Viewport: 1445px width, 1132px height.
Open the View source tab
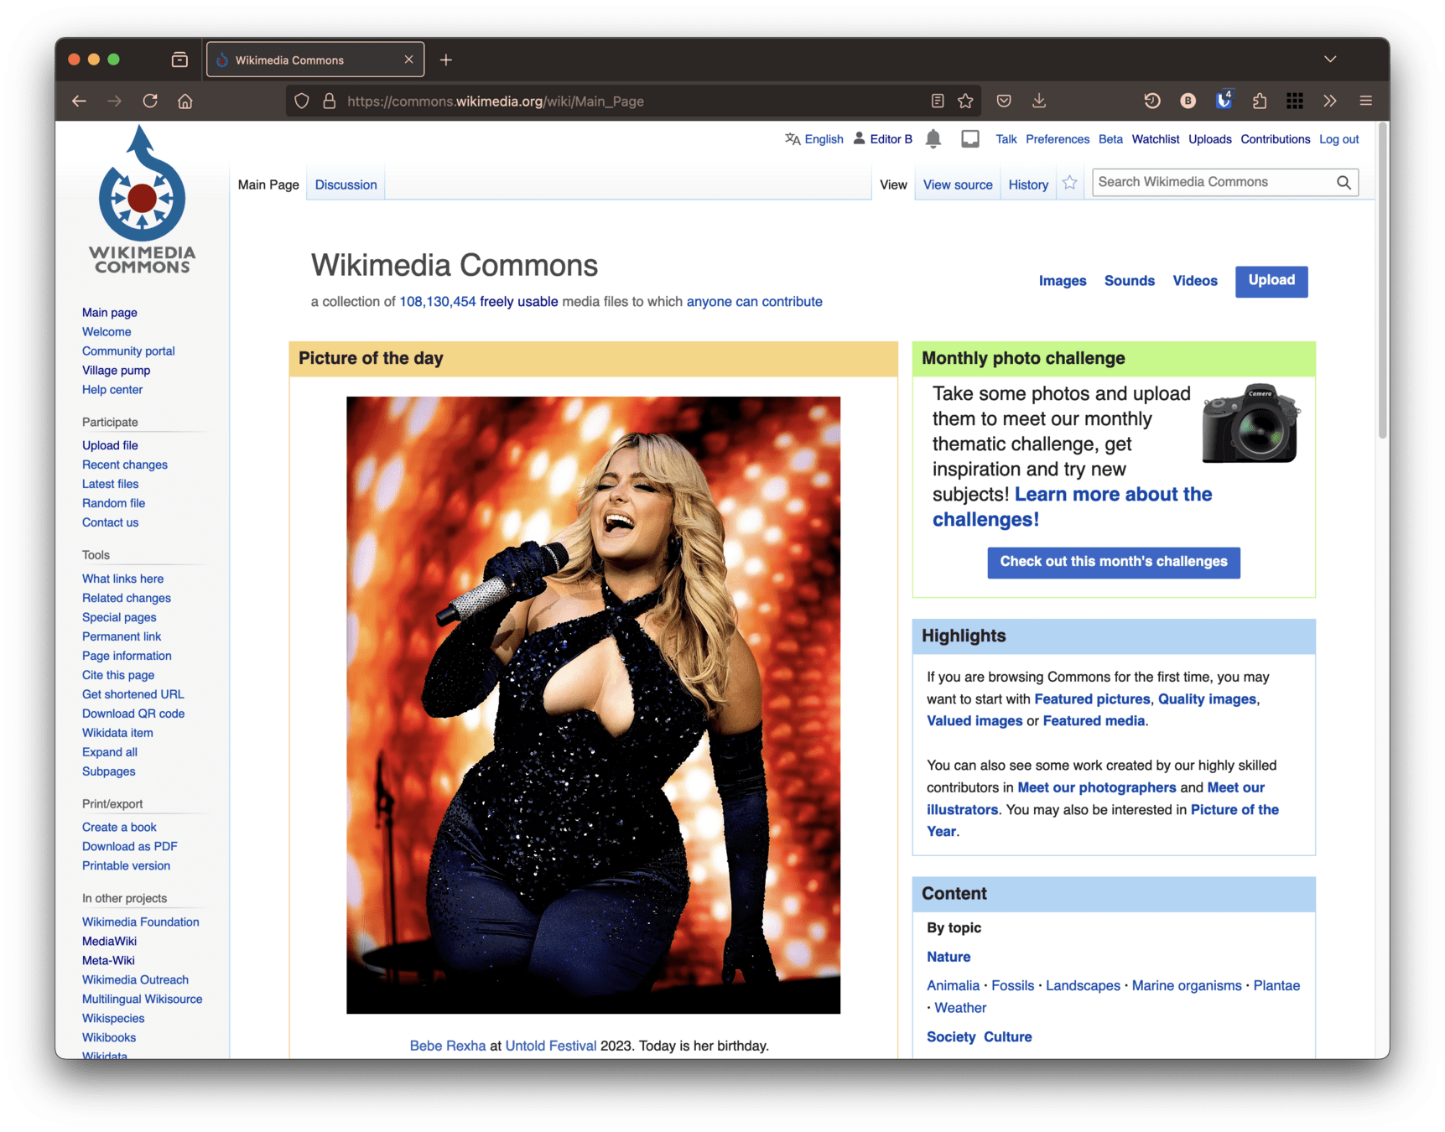click(x=958, y=184)
